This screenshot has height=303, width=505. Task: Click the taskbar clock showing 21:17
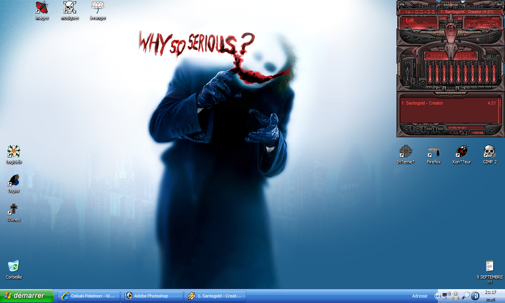[491, 293]
